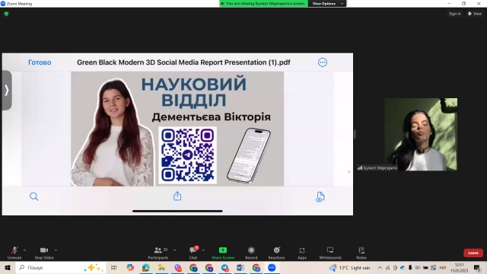Screen dimensions: 487x274
Task: Open the Reactions menu
Action: point(276,253)
